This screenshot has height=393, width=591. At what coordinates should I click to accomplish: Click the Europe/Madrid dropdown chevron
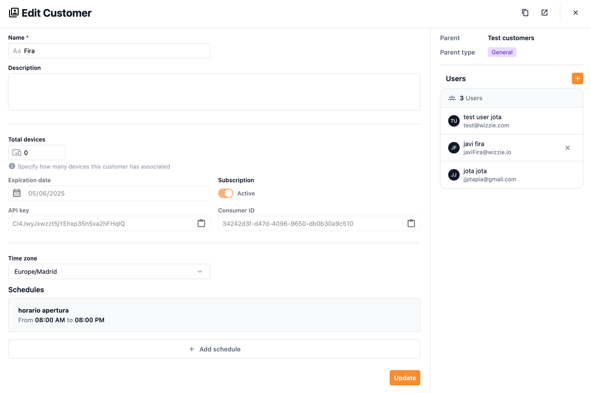200,272
